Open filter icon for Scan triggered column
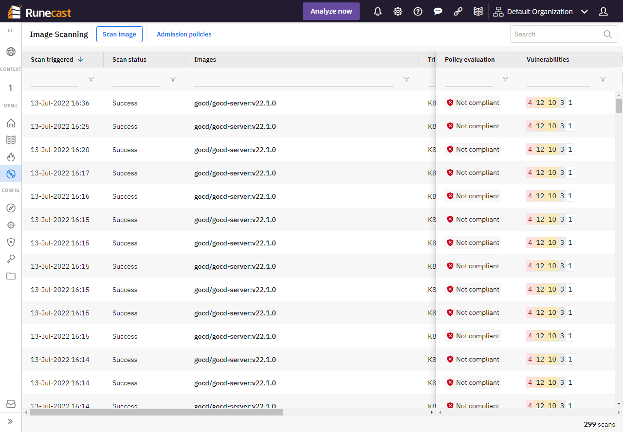 coord(91,79)
